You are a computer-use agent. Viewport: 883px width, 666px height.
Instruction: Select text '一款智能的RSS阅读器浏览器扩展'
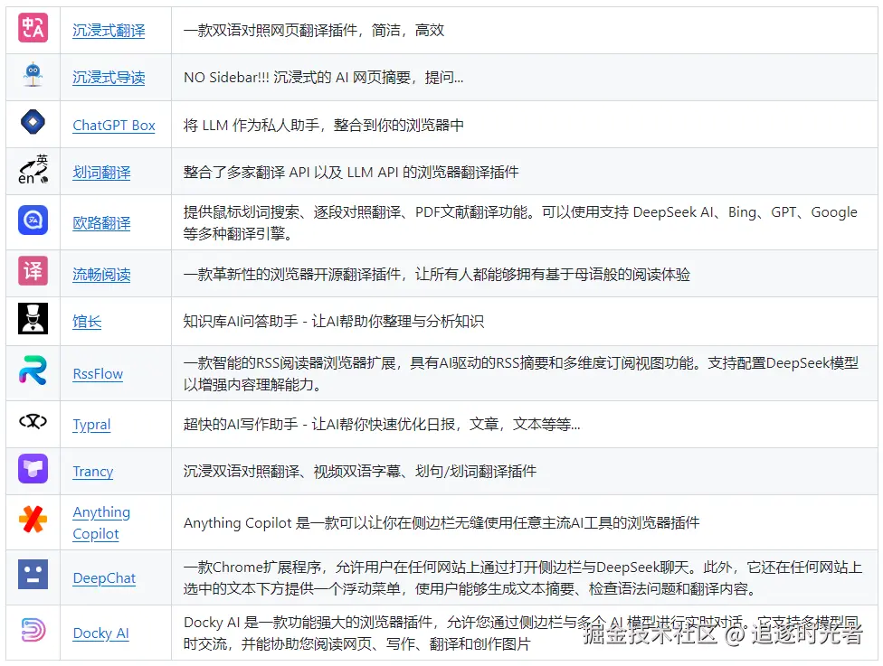(290, 362)
